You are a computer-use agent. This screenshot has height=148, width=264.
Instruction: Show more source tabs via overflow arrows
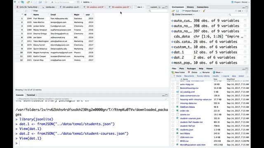160,7
